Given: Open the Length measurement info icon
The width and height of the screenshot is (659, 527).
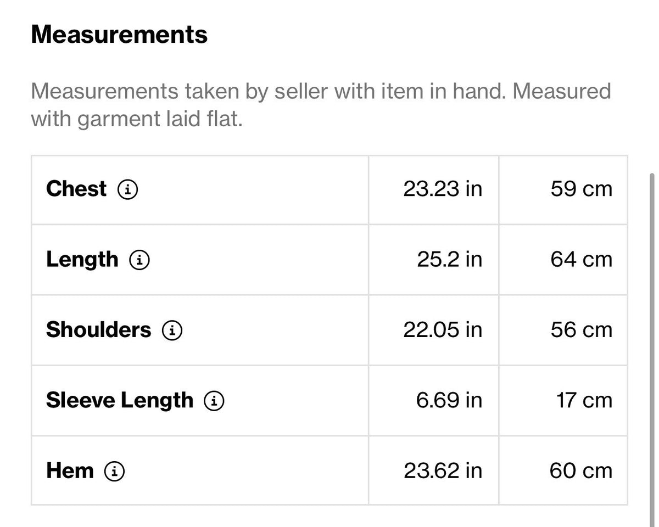Looking at the screenshot, I should [x=139, y=260].
